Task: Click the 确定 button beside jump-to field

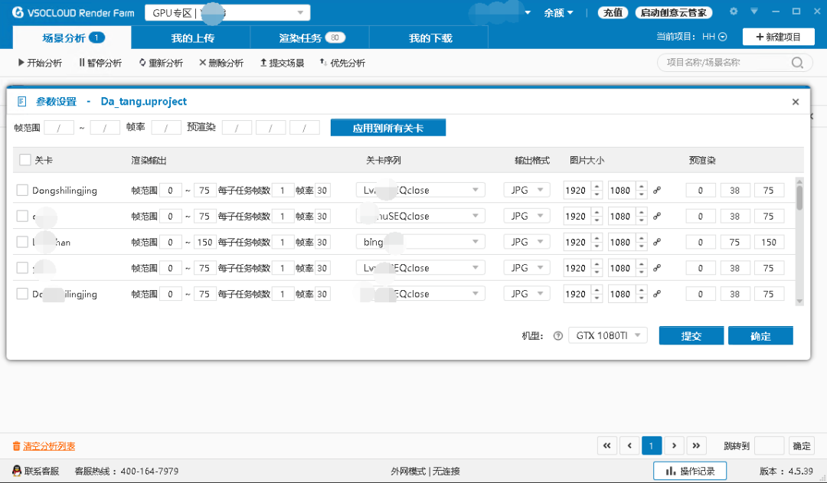Action: coord(802,445)
